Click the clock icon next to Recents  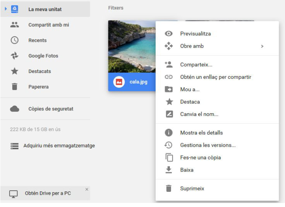coord(14,40)
